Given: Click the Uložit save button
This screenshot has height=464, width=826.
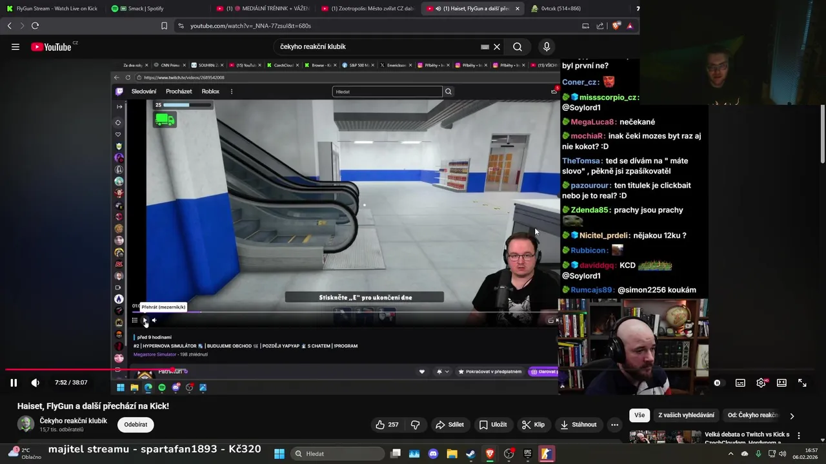Looking at the screenshot, I should [x=493, y=425].
